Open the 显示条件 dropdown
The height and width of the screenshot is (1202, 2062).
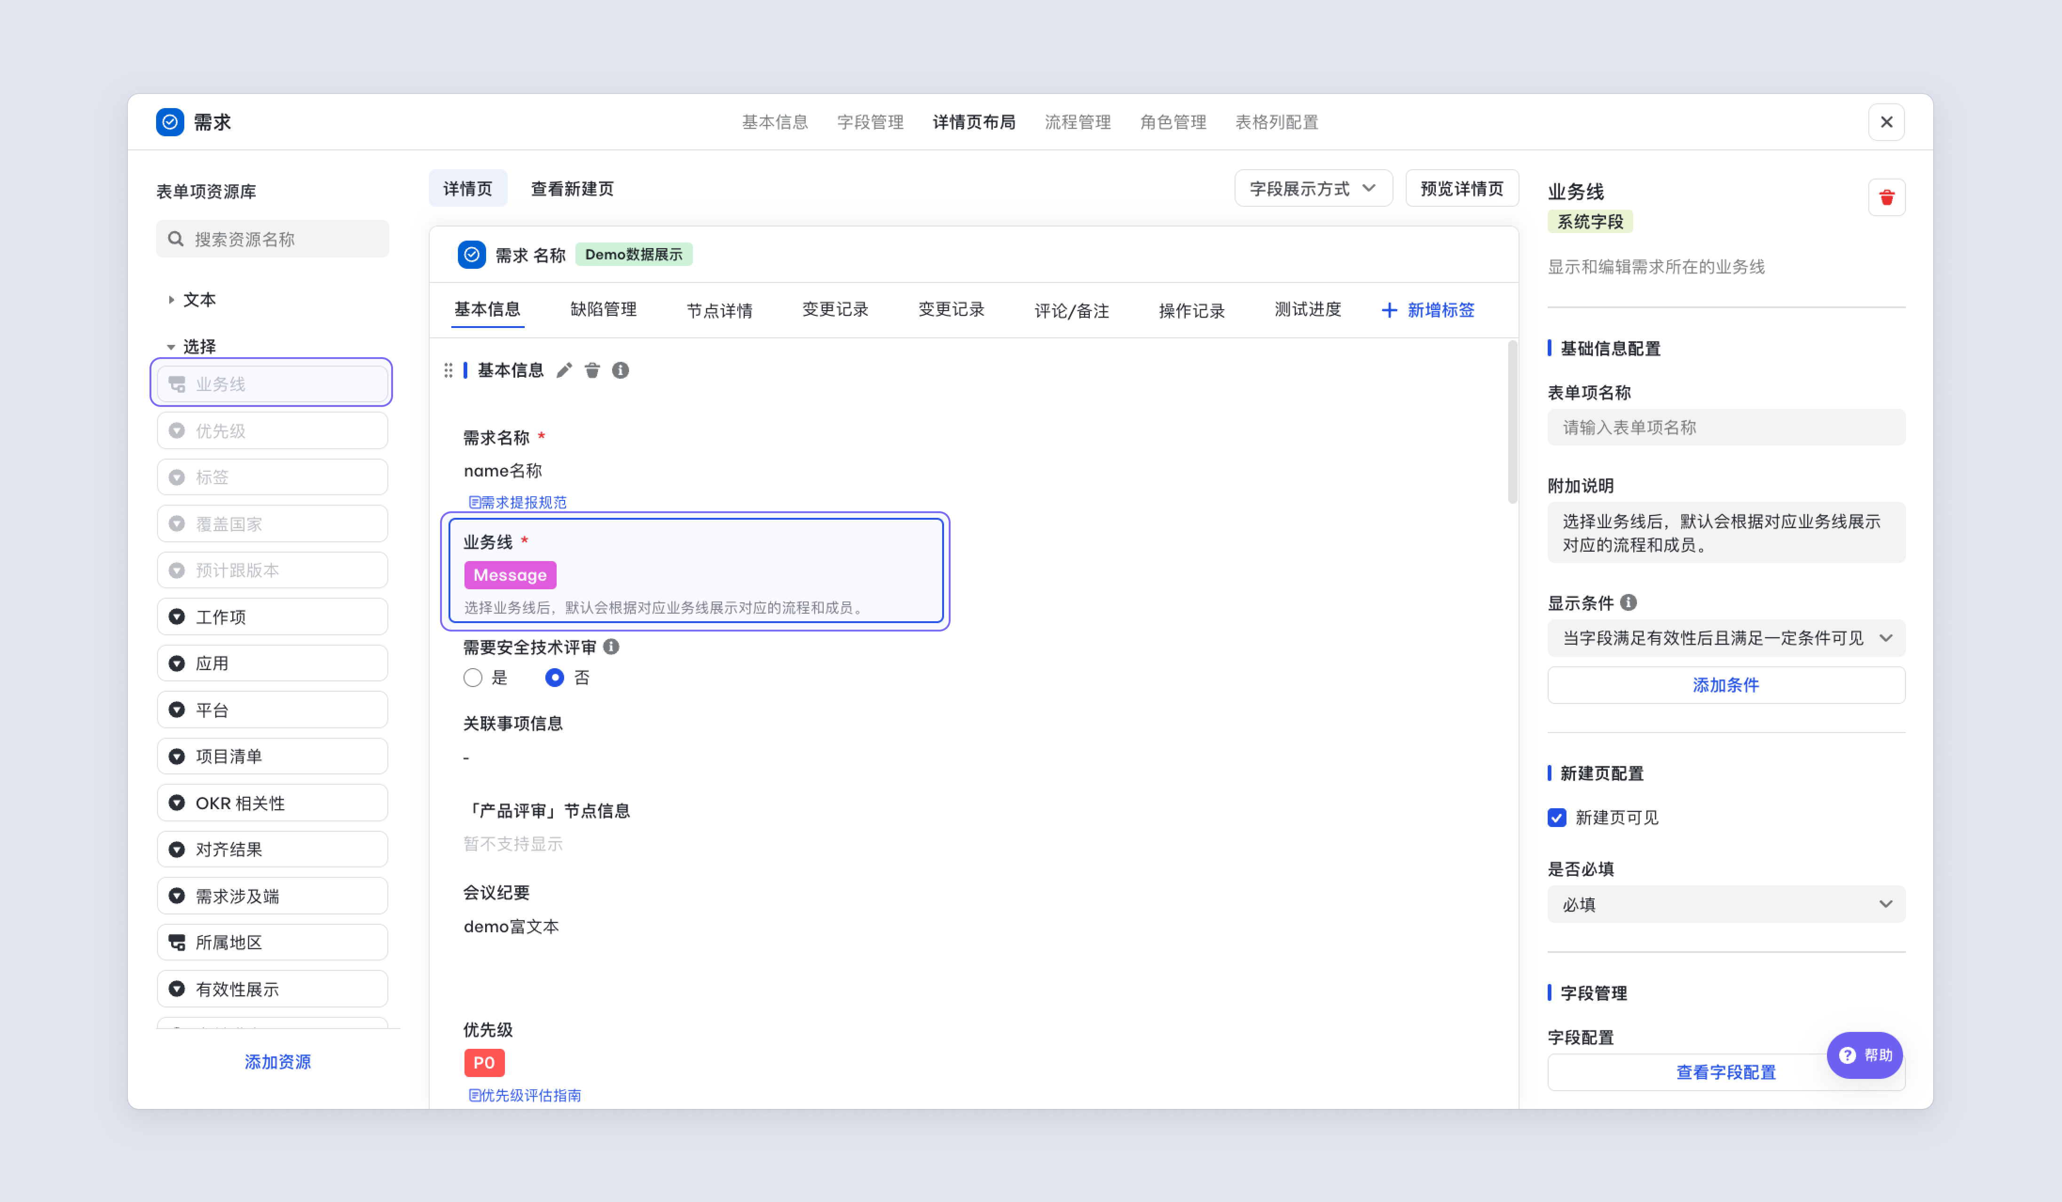point(1726,639)
